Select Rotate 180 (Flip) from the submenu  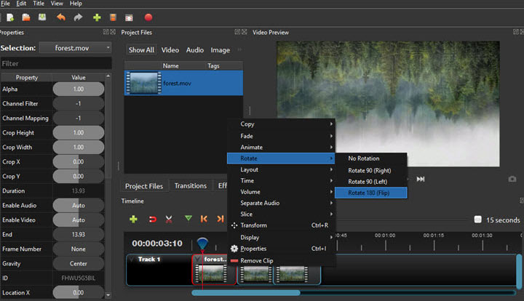370,193
